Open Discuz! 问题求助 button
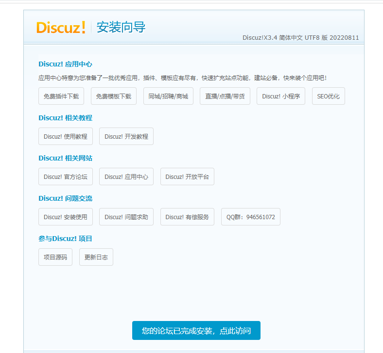The height and width of the screenshot is (353, 383). [126, 217]
